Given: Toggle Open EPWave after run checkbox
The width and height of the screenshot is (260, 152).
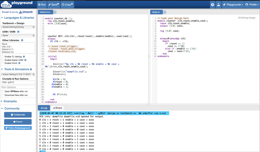Looking at the screenshot, I should coord(2,92).
